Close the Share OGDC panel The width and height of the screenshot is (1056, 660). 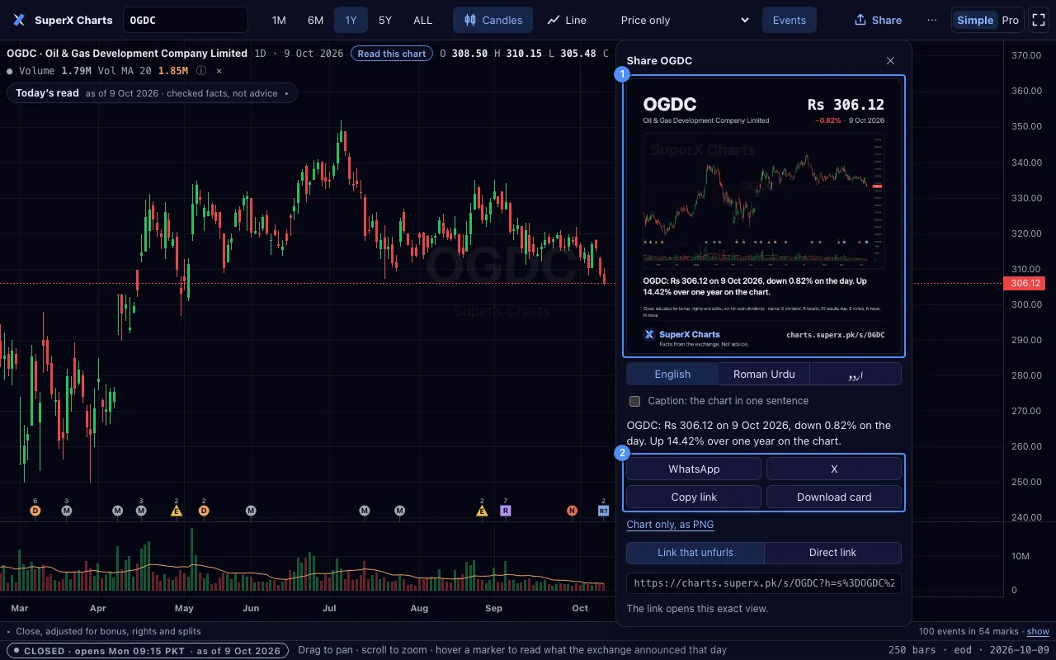click(890, 60)
